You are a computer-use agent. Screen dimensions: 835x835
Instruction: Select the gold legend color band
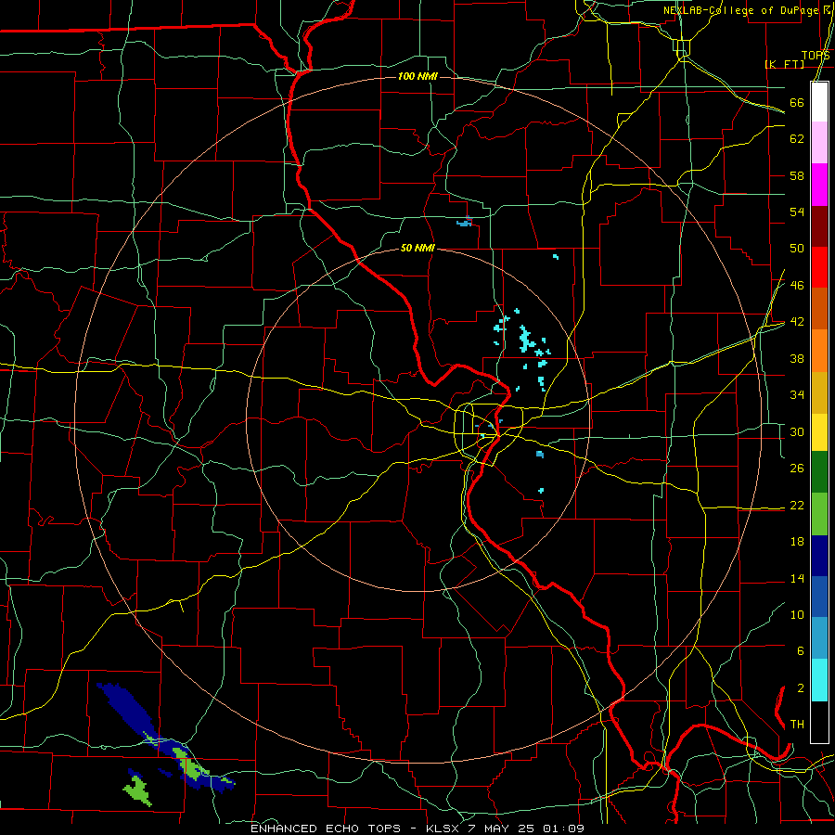(x=819, y=392)
